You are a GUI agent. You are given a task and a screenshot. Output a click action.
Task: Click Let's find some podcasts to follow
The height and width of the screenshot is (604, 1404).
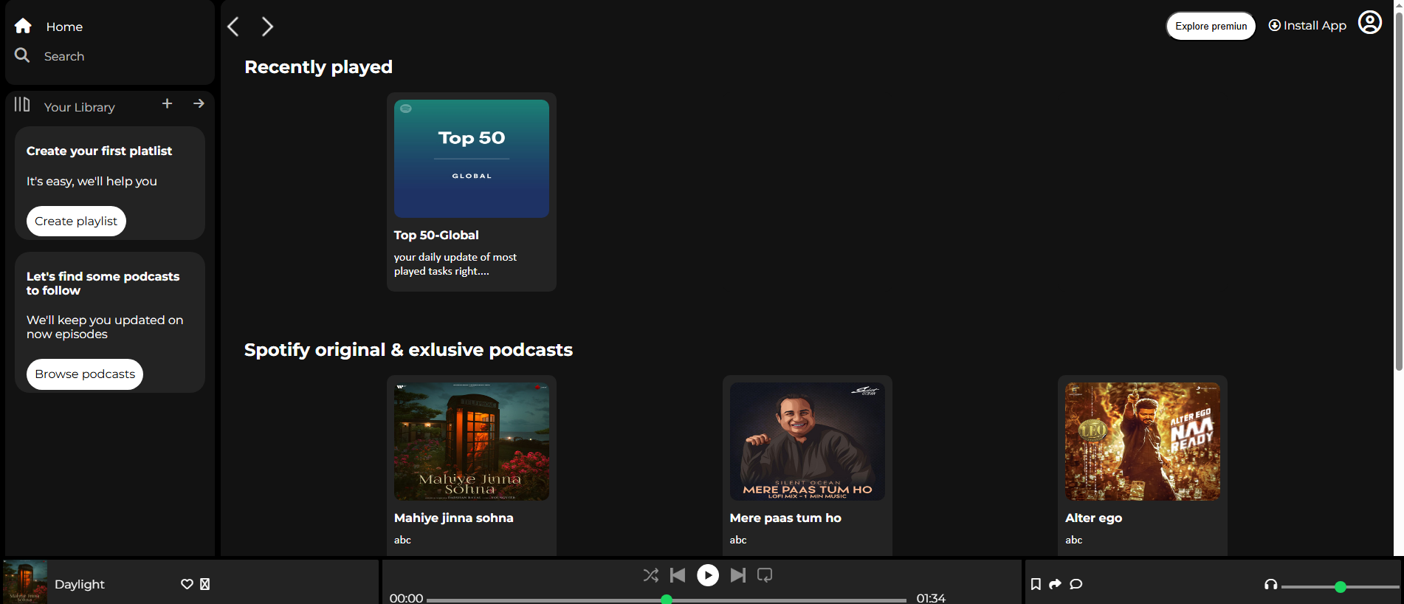point(103,284)
